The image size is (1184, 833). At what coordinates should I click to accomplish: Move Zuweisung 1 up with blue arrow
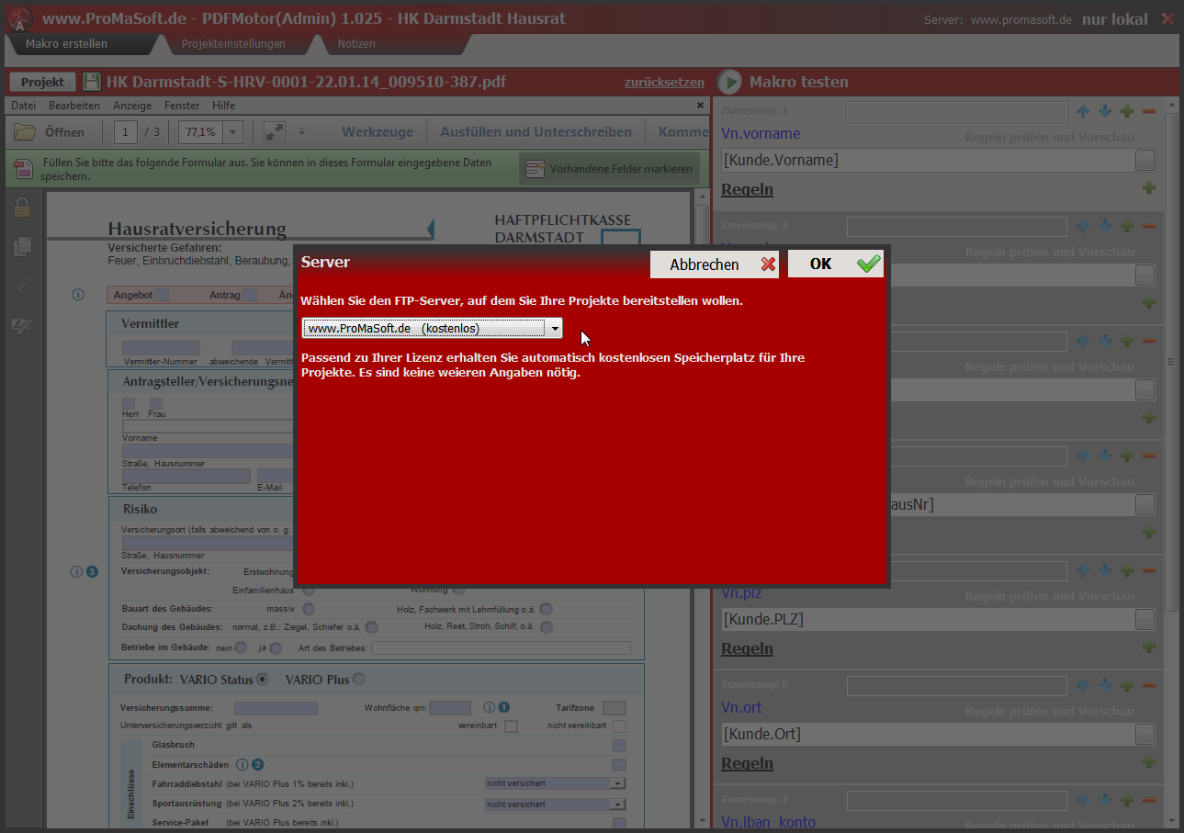tap(1083, 111)
